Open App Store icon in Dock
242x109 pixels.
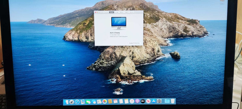click(154, 101)
